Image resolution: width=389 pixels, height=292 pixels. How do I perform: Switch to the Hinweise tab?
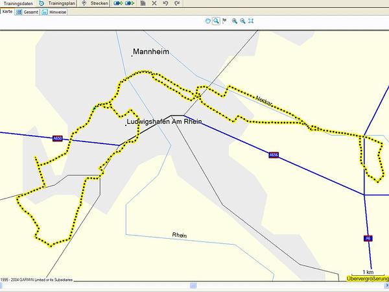pos(54,12)
